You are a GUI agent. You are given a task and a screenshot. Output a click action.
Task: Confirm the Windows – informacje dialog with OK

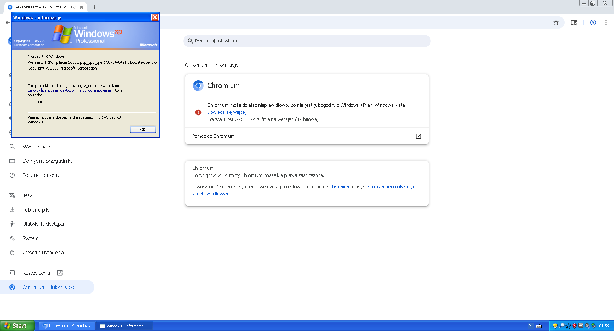[x=143, y=129]
